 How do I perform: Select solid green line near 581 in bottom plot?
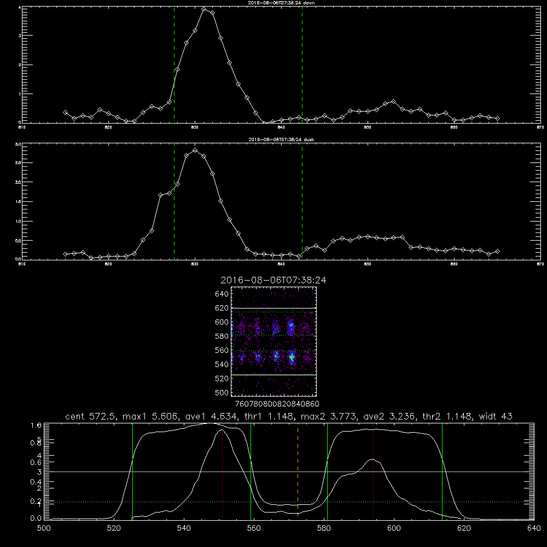tap(327, 471)
